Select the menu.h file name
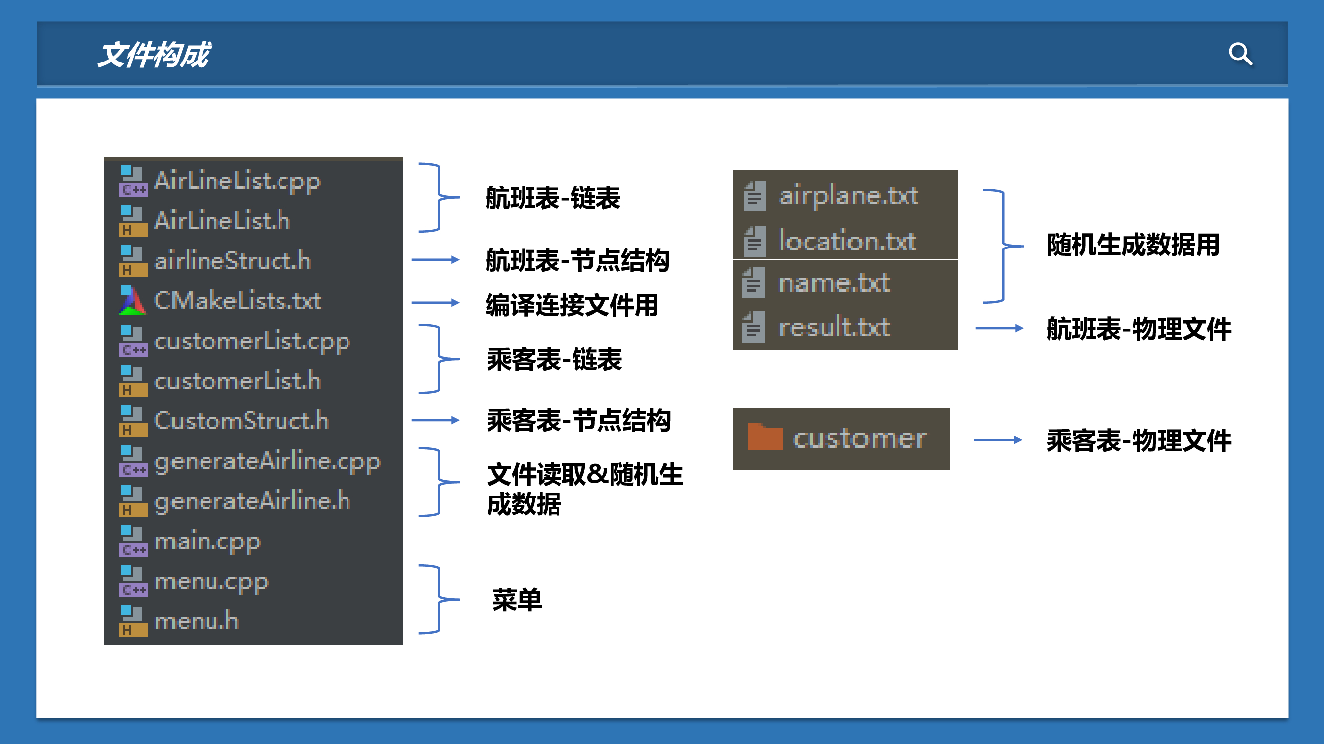 pos(197,621)
